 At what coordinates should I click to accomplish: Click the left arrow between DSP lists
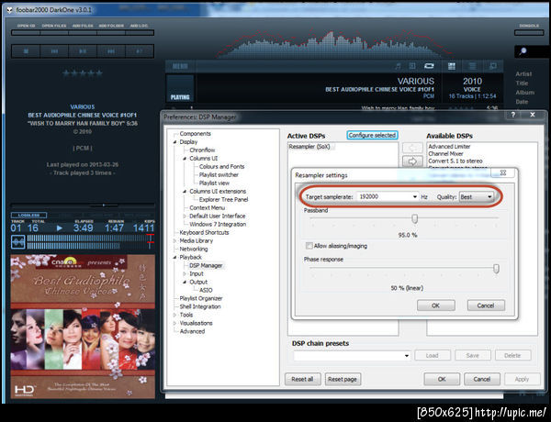point(412,148)
